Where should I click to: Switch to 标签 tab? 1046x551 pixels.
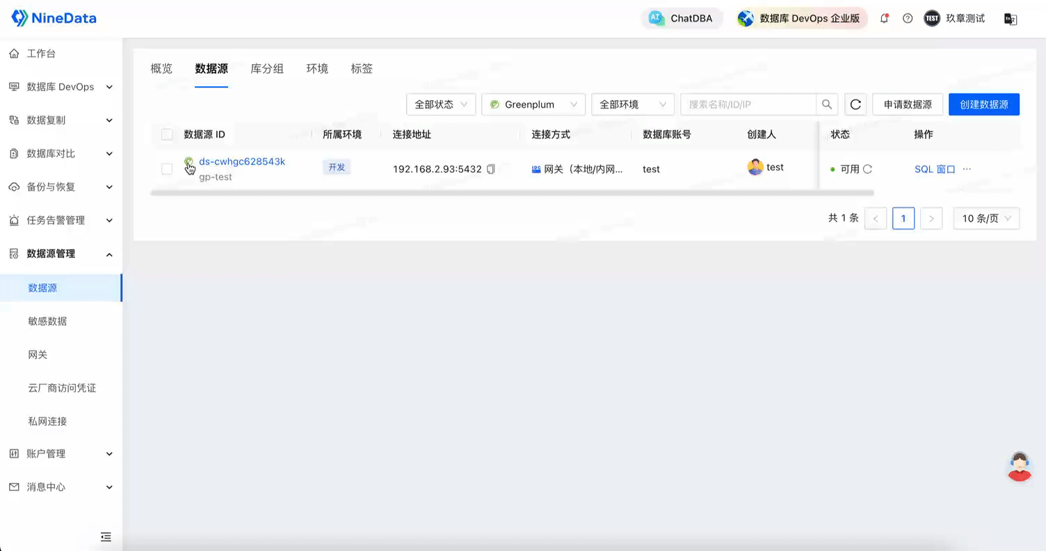[x=362, y=68]
